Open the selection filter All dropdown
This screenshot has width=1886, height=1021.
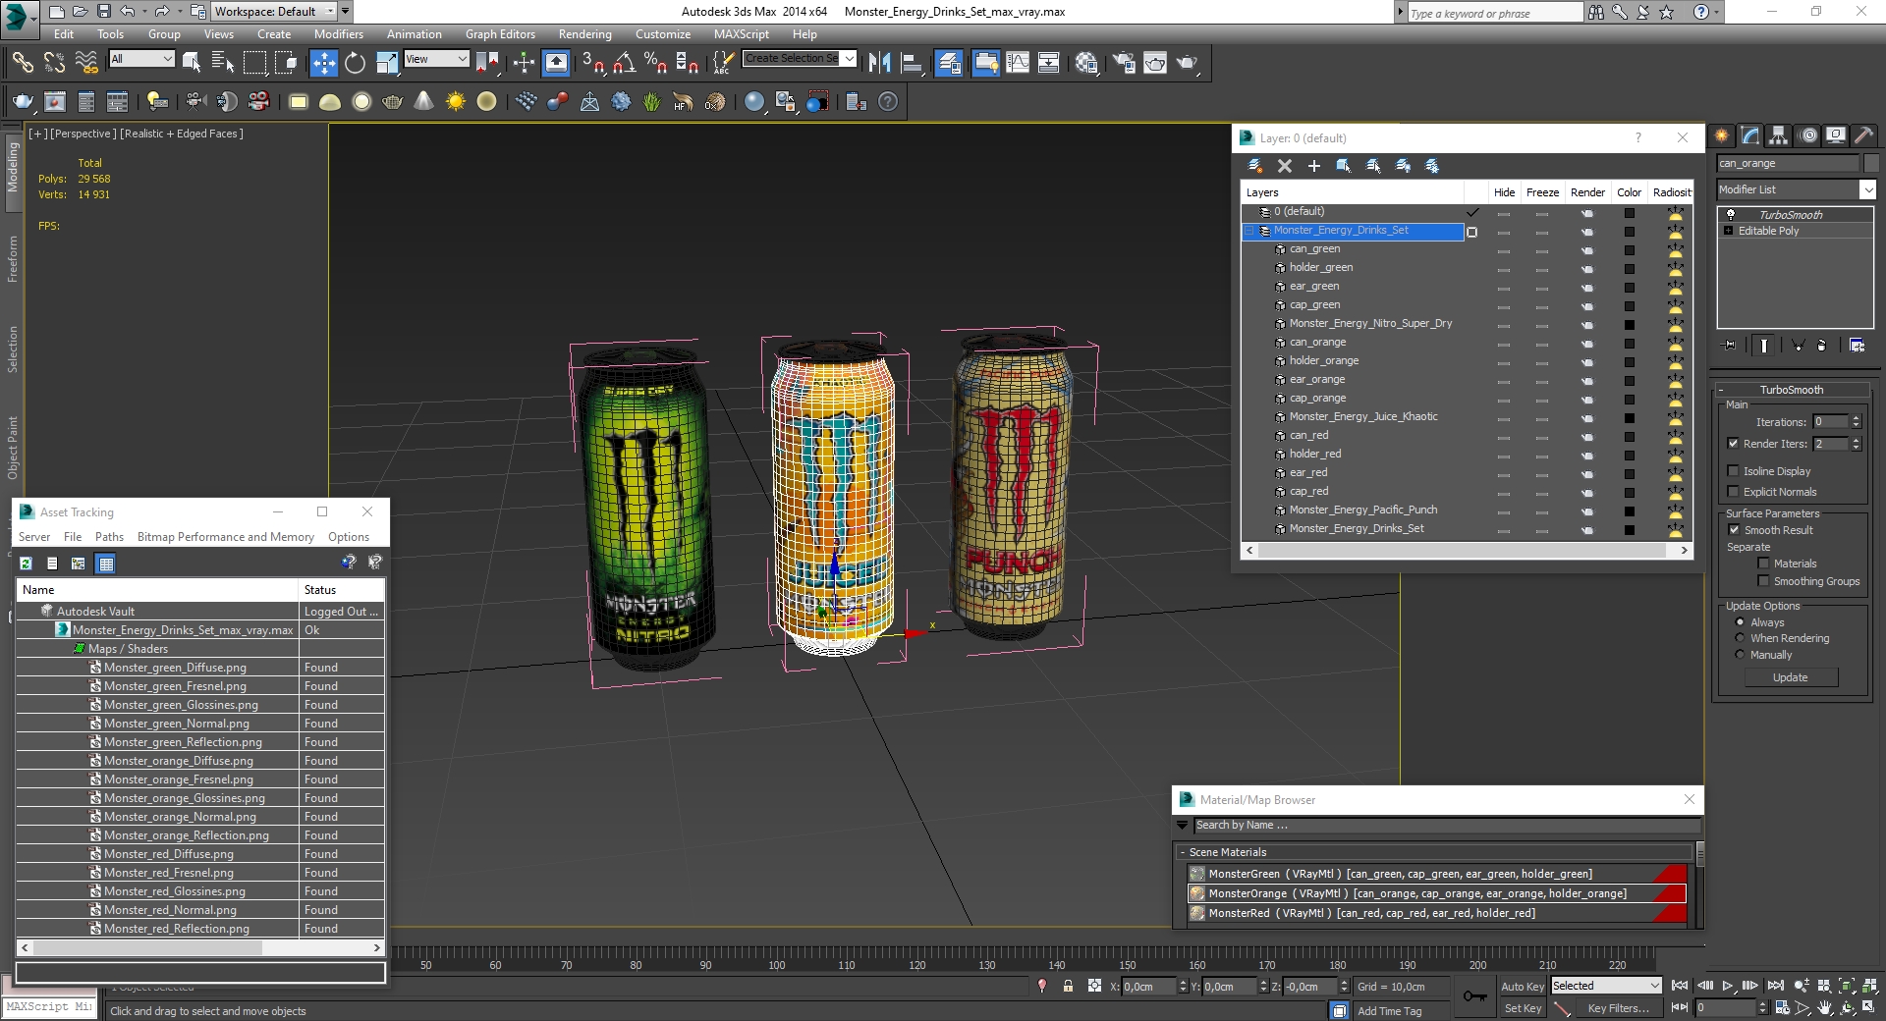tap(141, 59)
